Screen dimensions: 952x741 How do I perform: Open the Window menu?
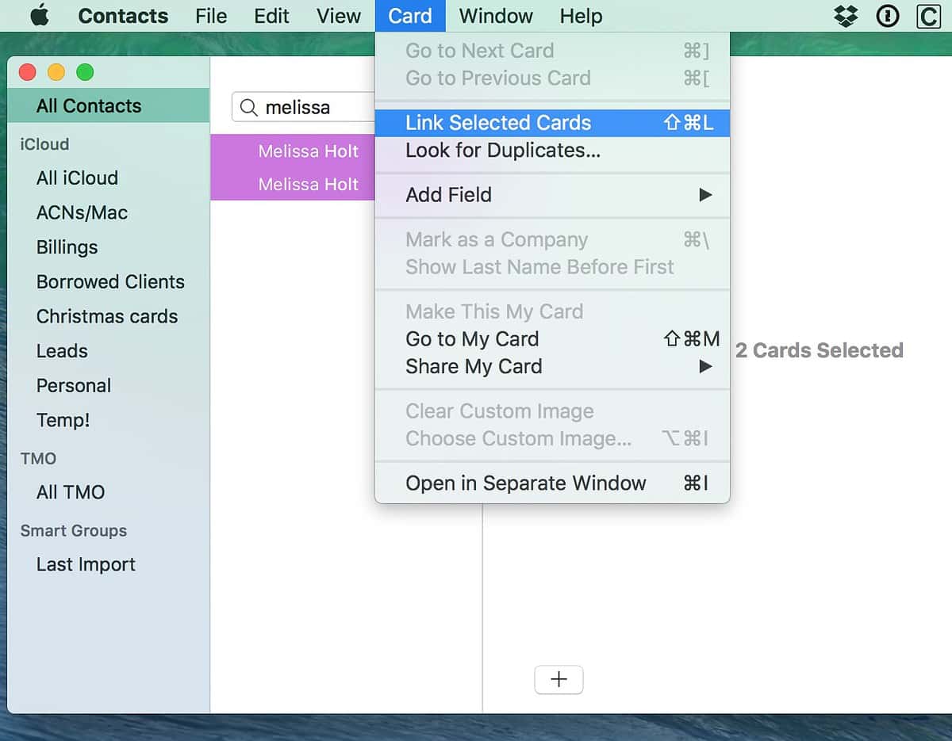[495, 16]
